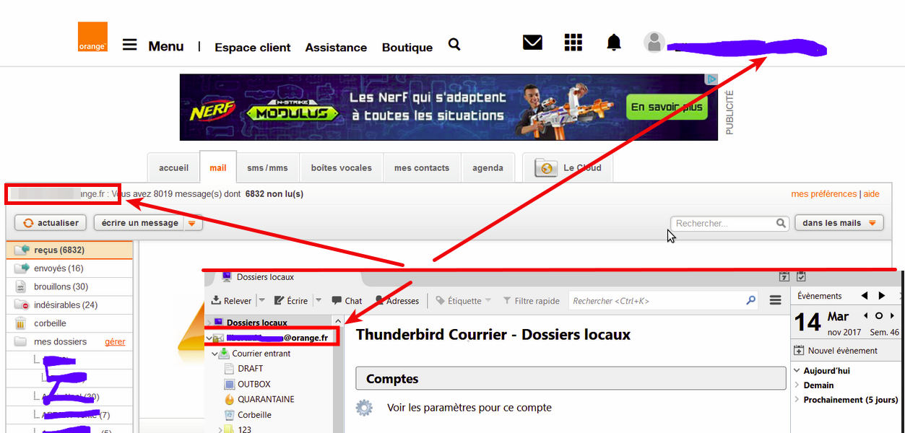
Task: Expand Demain events section
Action: [x=797, y=385]
